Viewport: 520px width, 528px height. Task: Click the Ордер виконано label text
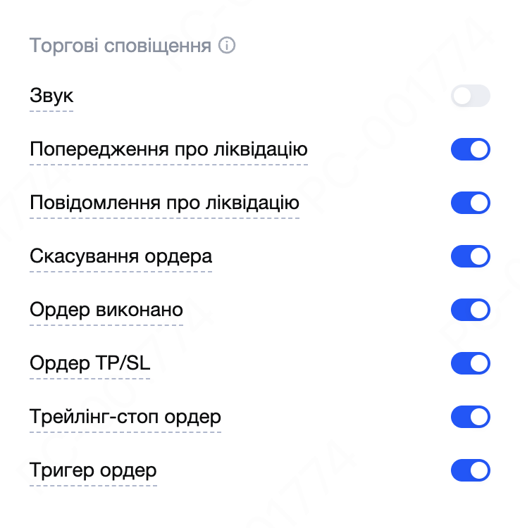pos(106,310)
